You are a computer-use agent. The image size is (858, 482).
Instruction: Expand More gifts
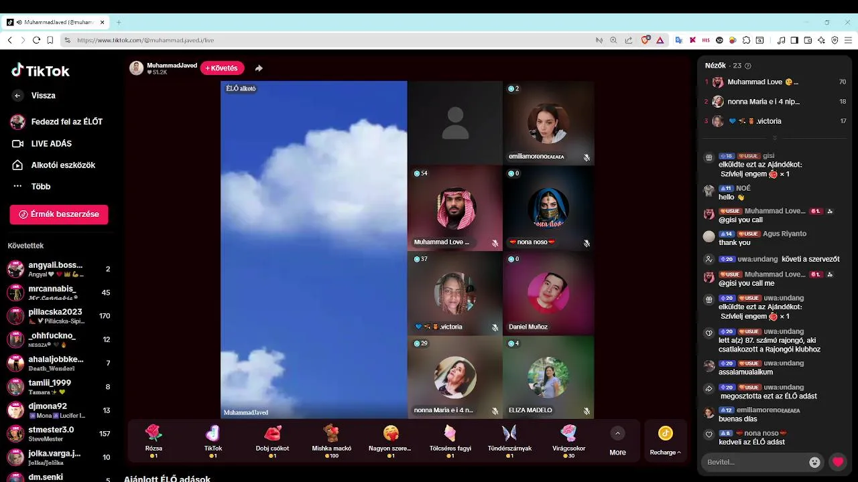[617, 441]
